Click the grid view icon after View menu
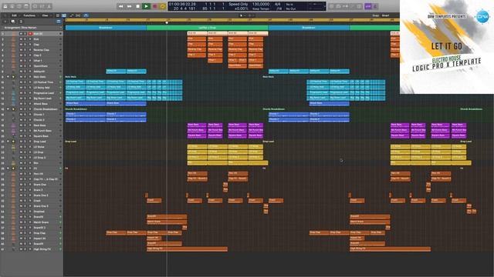 (58, 15)
